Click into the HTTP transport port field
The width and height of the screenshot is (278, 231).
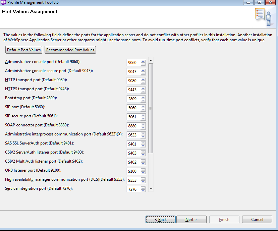(x=134, y=81)
